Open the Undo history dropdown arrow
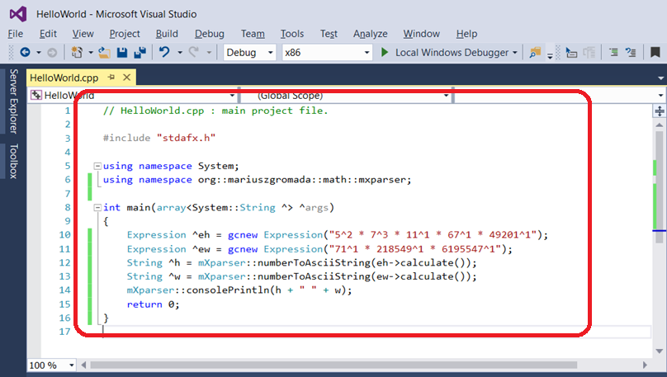 pos(180,53)
